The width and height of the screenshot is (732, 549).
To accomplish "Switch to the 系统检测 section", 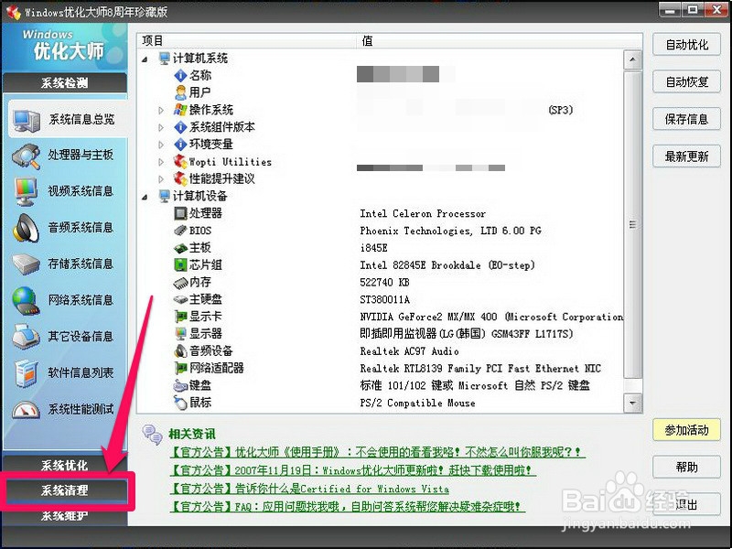I will (64, 83).
